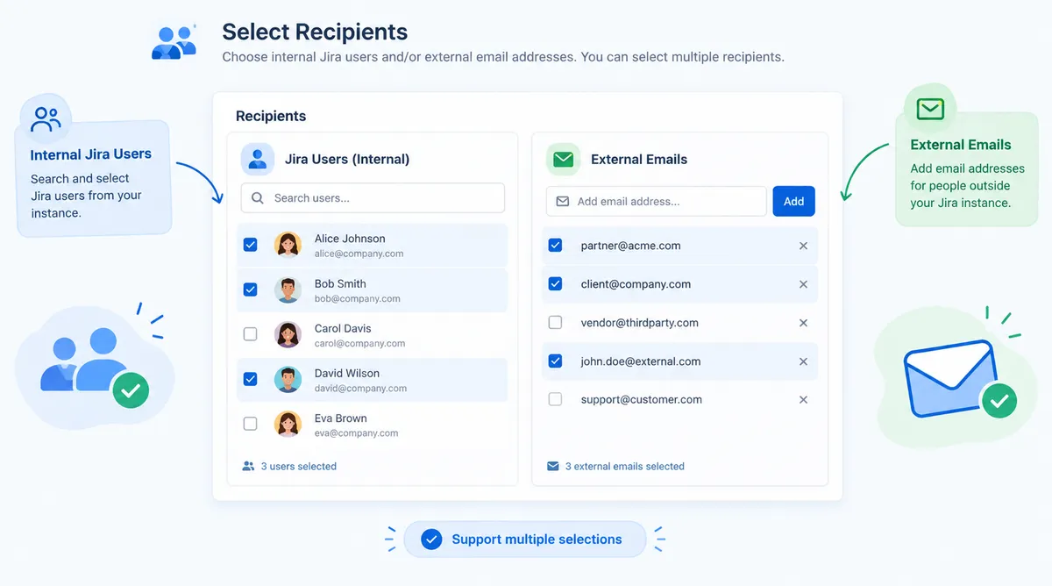Focus the Add email address field
The image size is (1052, 586).
pos(657,201)
